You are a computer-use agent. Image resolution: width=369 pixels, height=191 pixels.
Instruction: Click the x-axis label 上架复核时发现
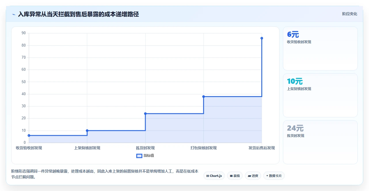pyautogui.click(x=87, y=148)
